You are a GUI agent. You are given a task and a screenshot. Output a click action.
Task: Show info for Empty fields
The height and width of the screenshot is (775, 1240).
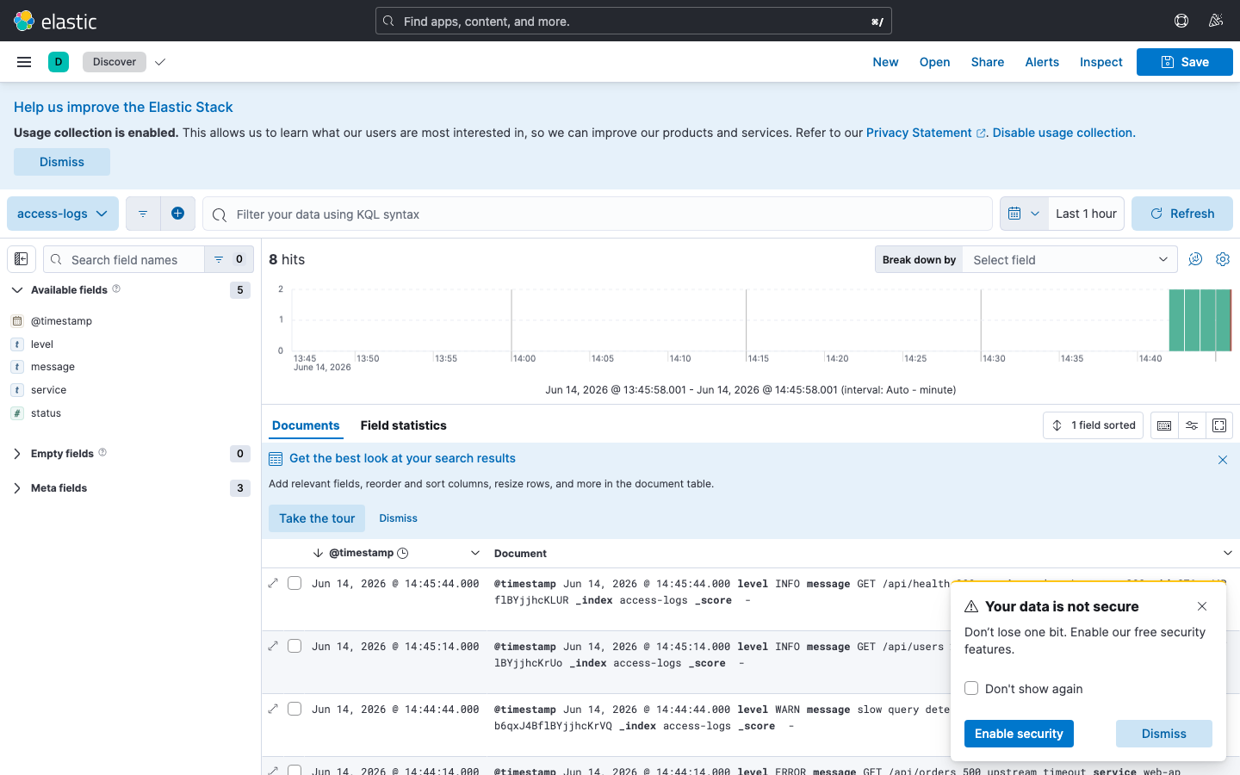coord(102,453)
